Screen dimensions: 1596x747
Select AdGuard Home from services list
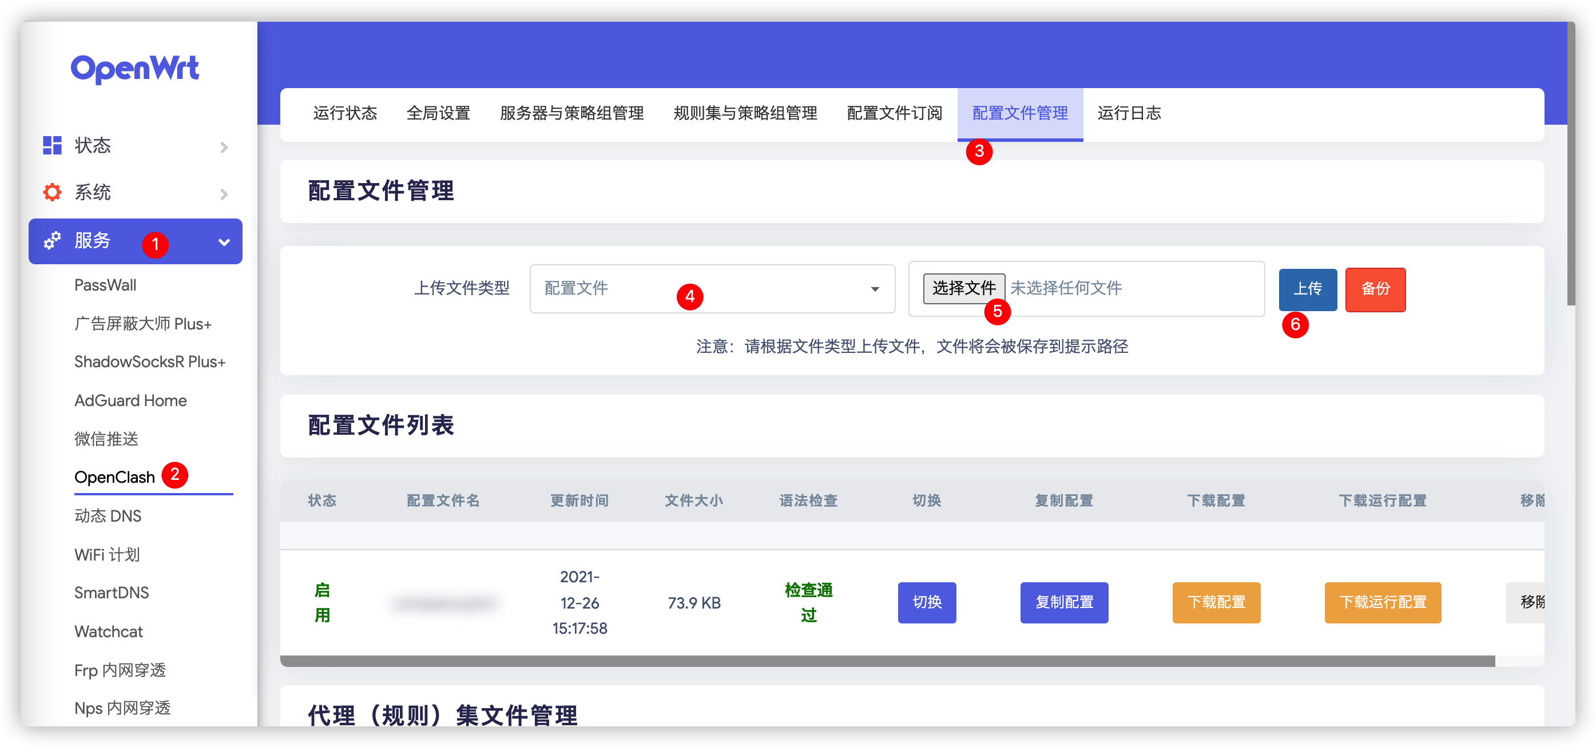point(130,401)
